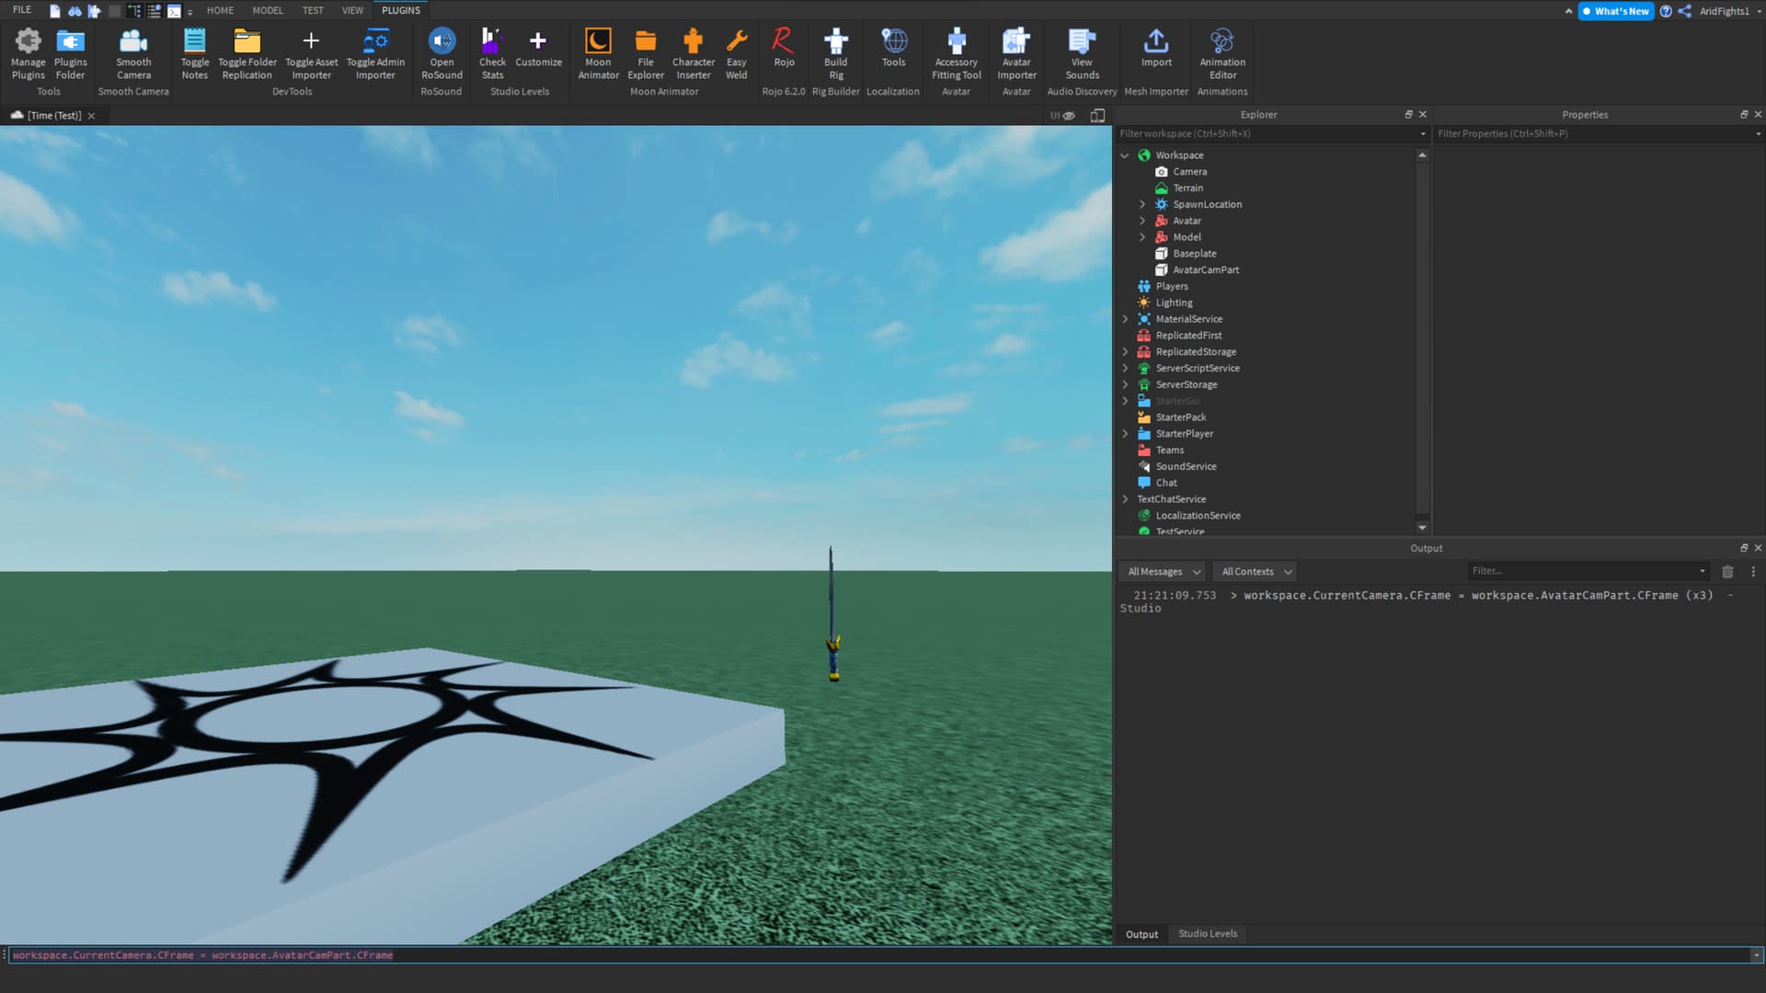Open RoSound with Open RoSound button
Image resolution: width=1766 pixels, height=993 pixels.
[441, 52]
